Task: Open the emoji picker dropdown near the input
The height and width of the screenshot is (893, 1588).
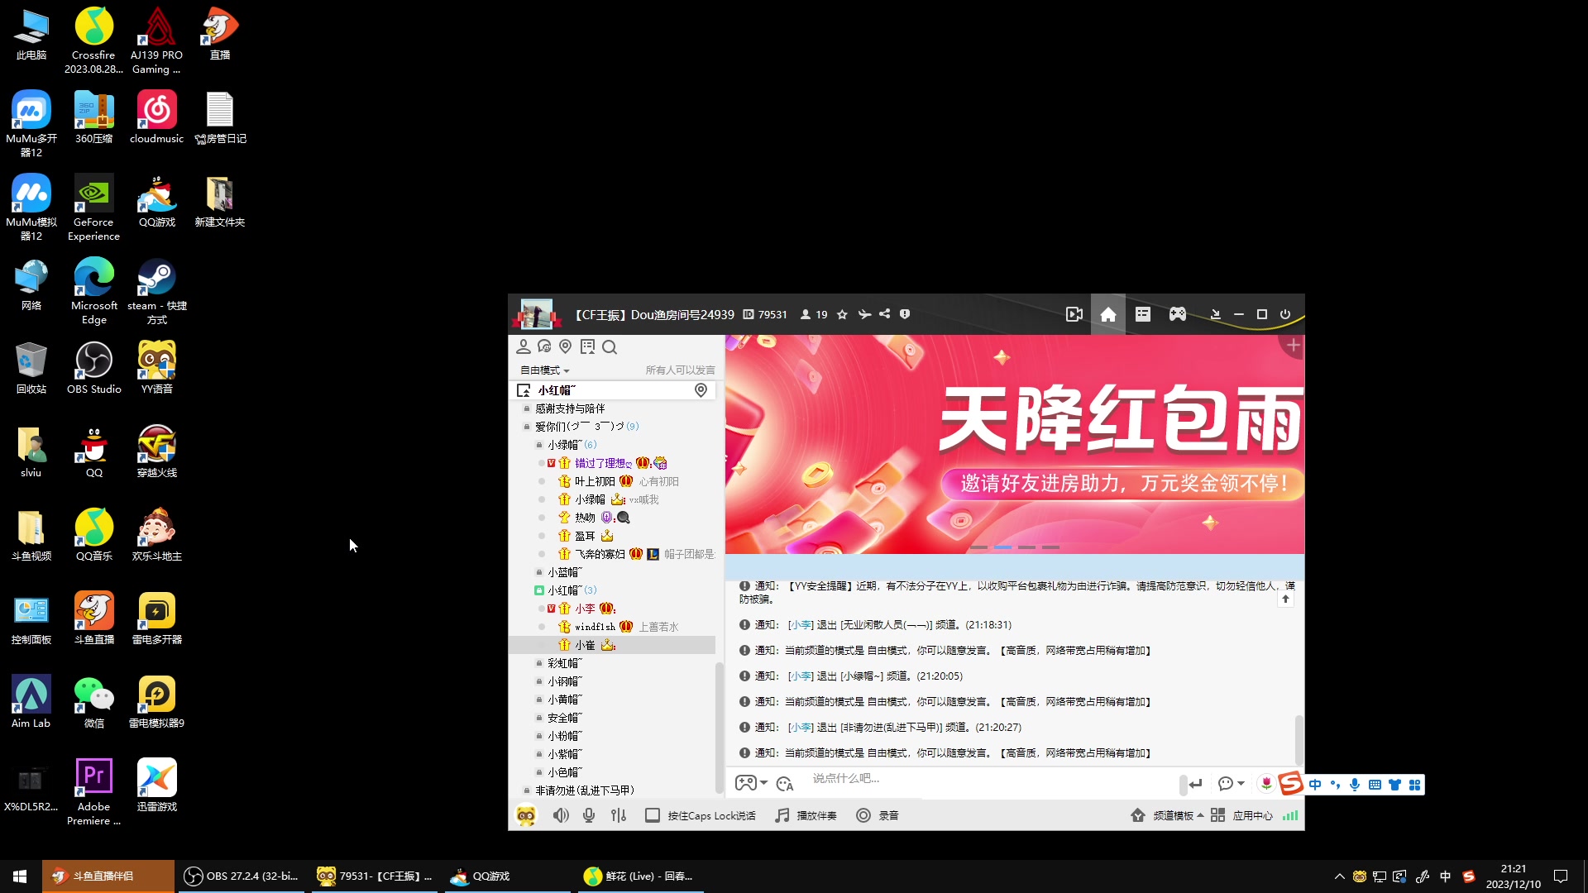Action: tap(1232, 784)
